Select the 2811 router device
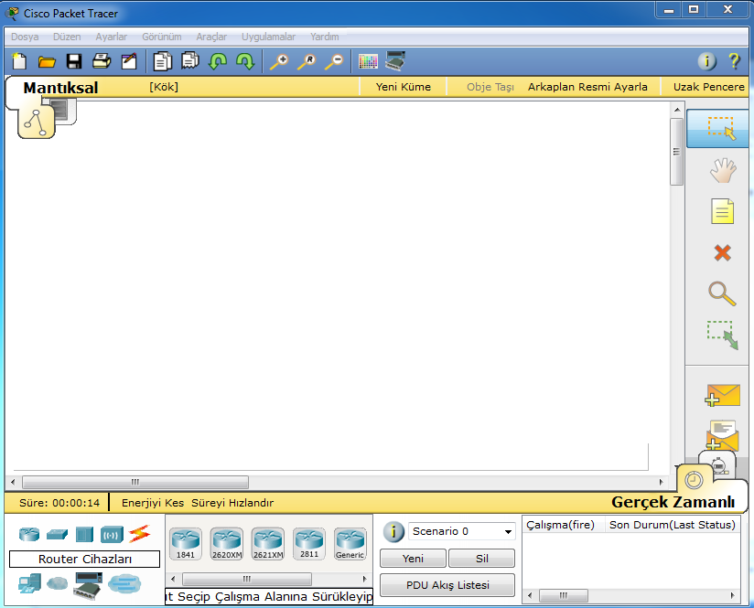The image size is (754, 608). [309, 543]
